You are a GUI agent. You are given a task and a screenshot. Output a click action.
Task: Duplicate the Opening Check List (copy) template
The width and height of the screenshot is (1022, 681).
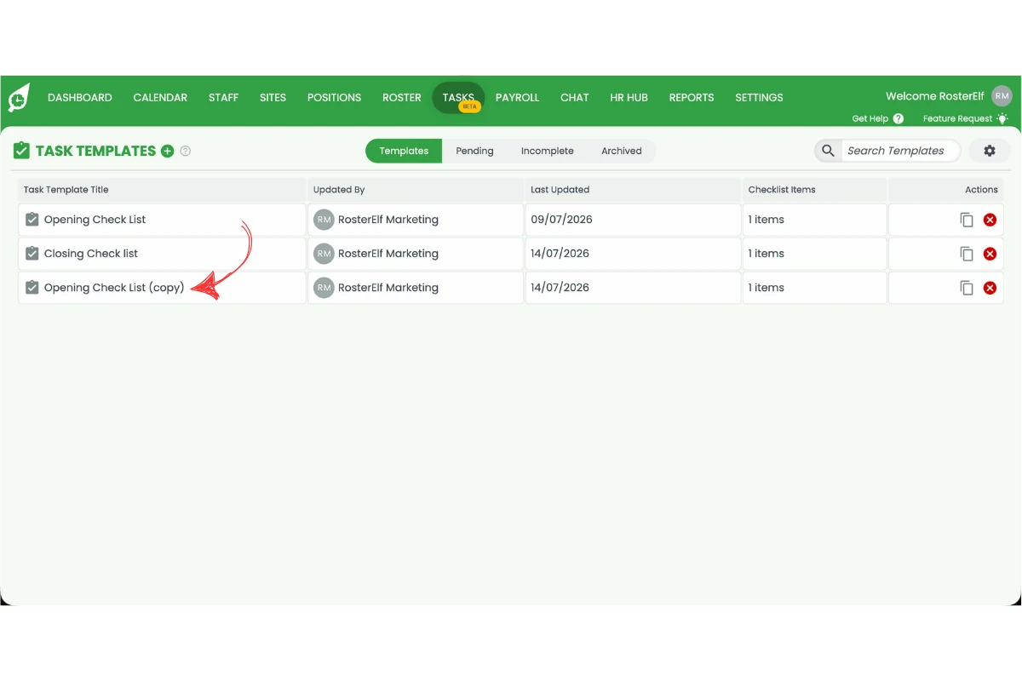click(x=967, y=288)
